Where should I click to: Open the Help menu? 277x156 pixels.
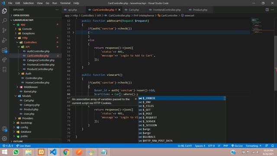pyautogui.click(x=76, y=3)
